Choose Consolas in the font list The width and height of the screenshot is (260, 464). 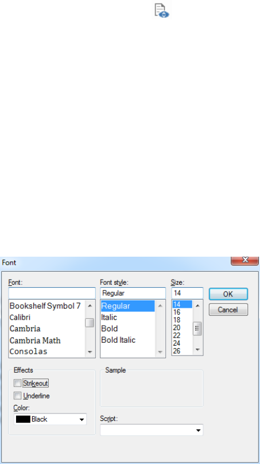point(28,351)
